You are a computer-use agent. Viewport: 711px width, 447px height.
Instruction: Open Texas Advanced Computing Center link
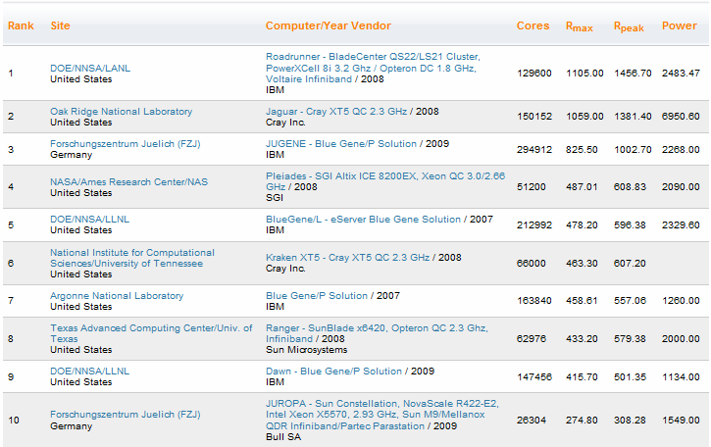pyautogui.click(x=151, y=333)
